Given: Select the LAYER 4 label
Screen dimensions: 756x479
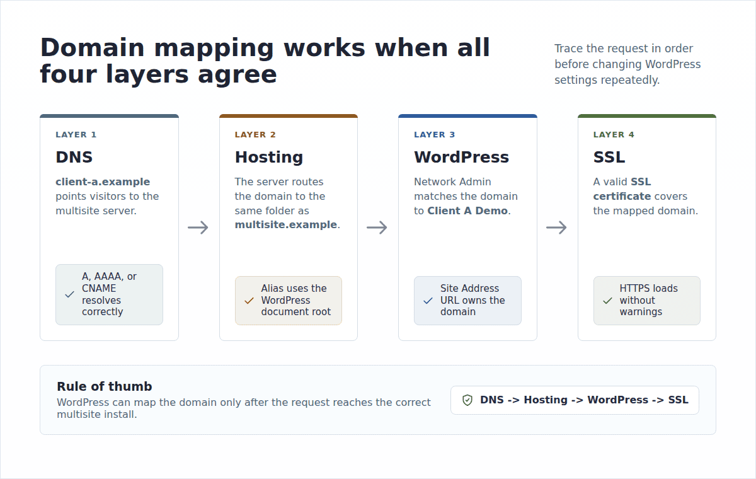Looking at the screenshot, I should click(614, 135).
